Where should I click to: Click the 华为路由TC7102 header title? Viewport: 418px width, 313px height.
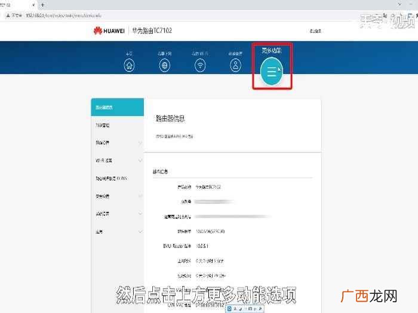coord(152,30)
